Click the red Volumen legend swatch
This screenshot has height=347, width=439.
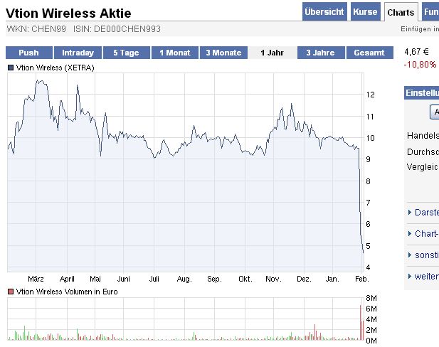click(11, 292)
